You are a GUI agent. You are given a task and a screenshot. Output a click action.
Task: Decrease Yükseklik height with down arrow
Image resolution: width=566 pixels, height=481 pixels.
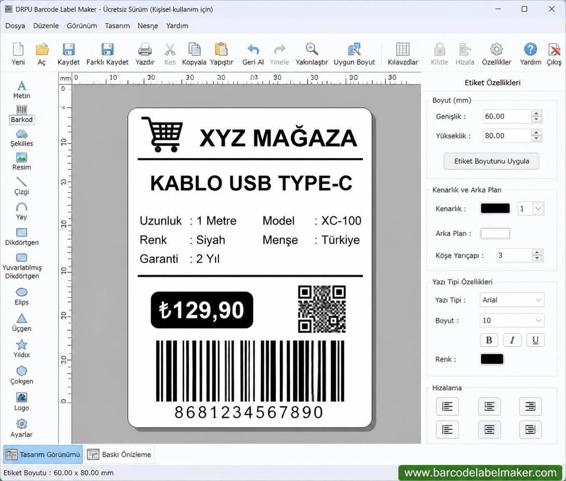(x=536, y=139)
